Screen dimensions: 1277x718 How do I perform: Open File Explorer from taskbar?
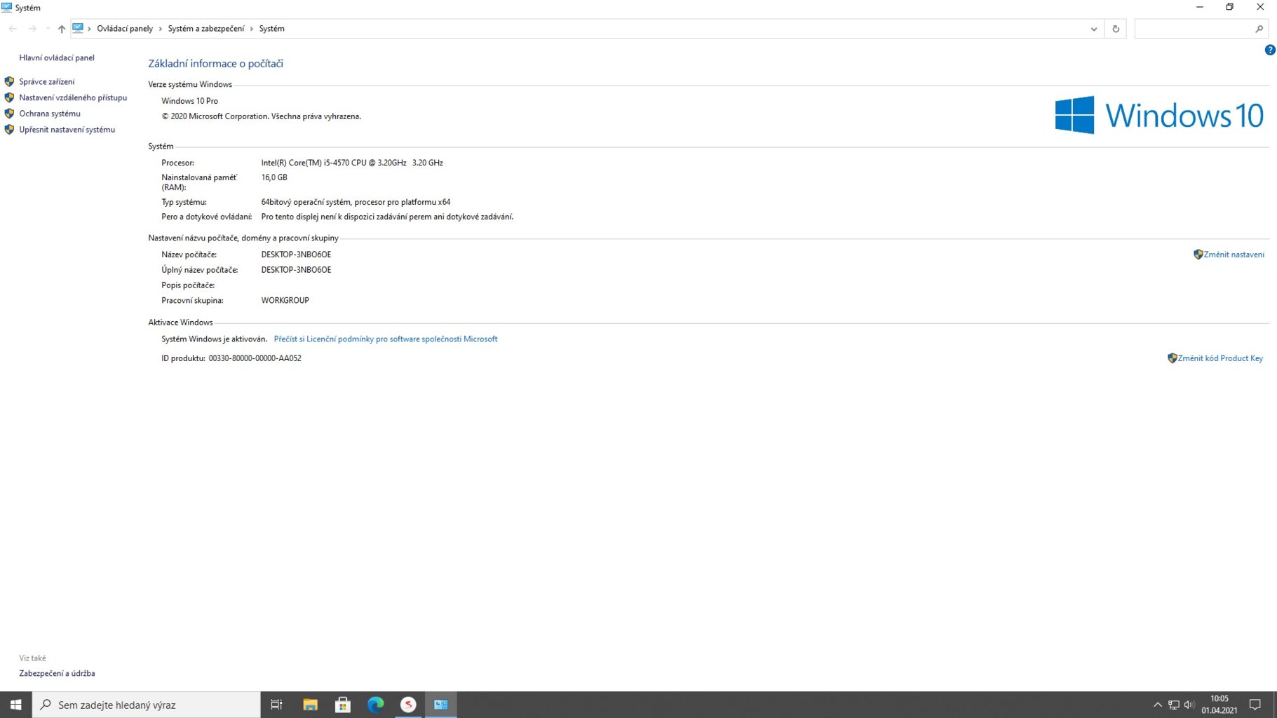coord(310,705)
